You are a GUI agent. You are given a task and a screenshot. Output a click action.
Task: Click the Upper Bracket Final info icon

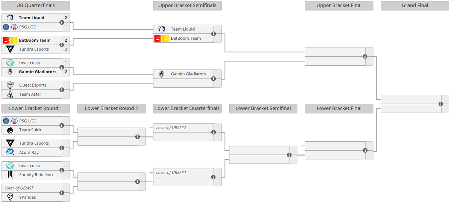365,57
